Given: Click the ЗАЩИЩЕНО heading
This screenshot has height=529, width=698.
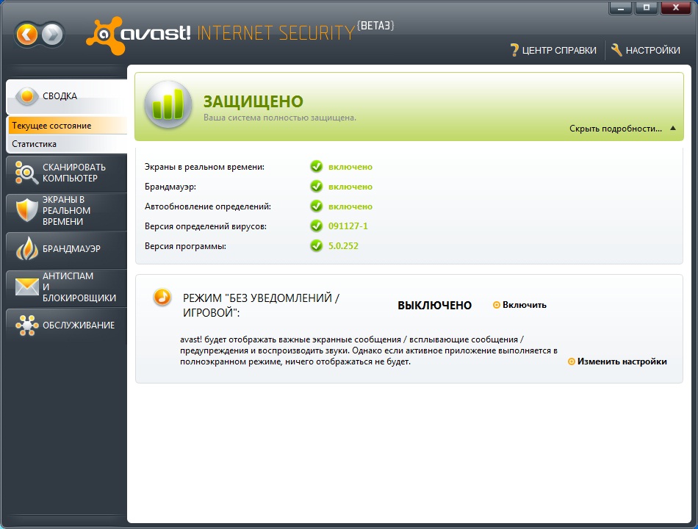Looking at the screenshot, I should click(253, 101).
